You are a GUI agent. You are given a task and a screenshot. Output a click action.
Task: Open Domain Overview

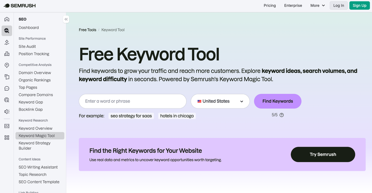35,73
